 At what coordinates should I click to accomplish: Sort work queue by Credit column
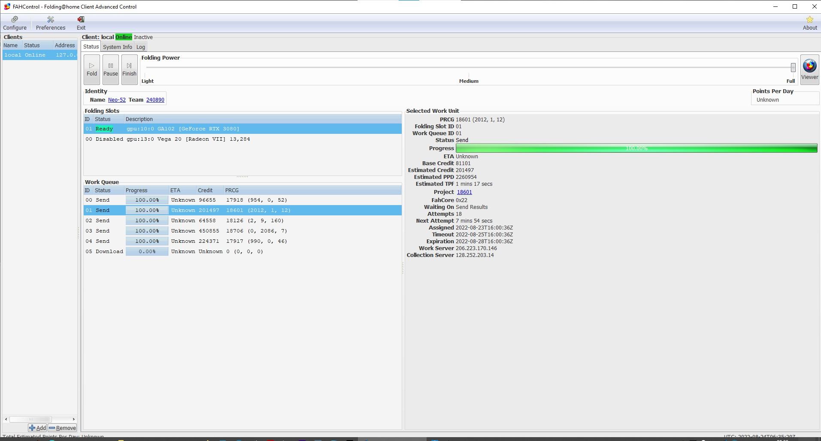pos(210,190)
